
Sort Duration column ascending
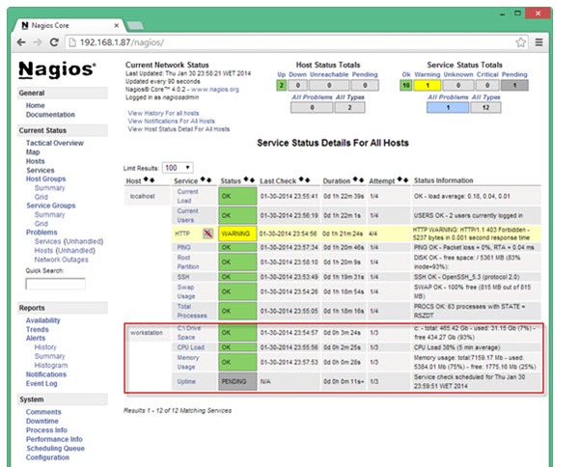tap(355, 179)
